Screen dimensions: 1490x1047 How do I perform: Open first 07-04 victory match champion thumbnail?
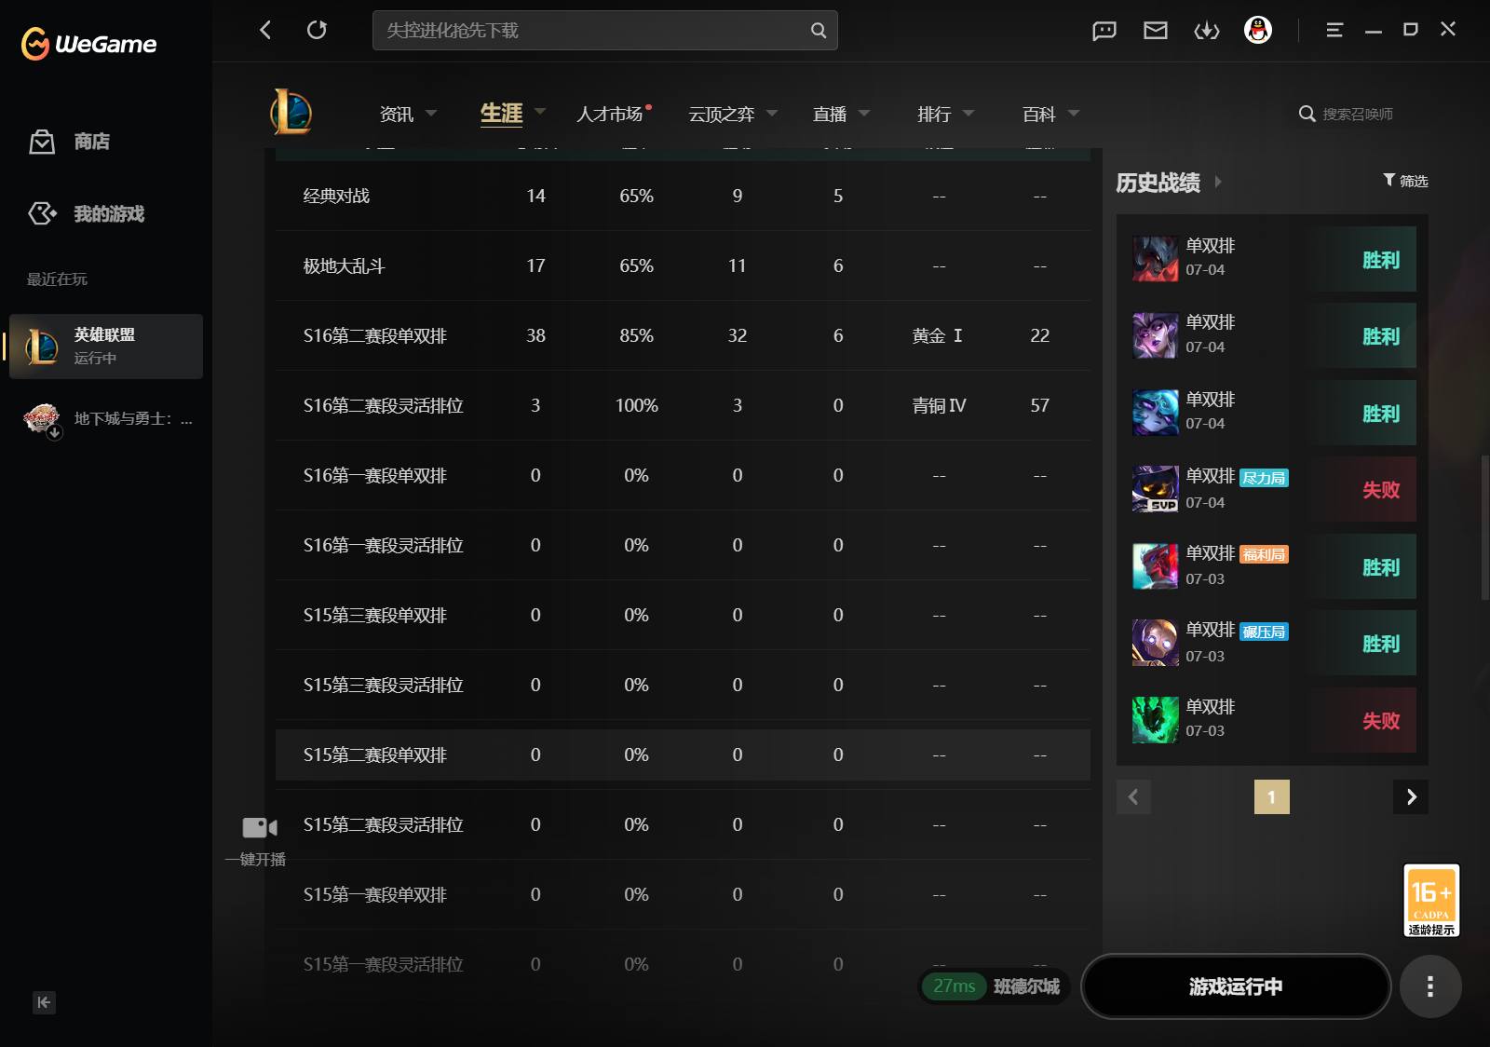[1155, 259]
